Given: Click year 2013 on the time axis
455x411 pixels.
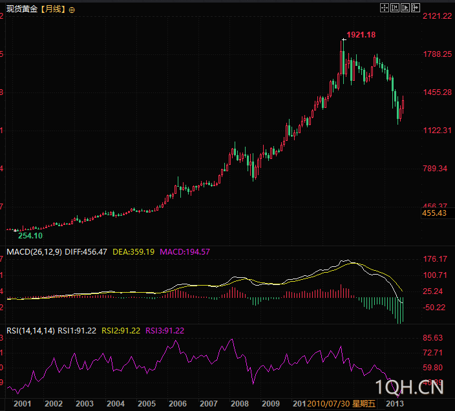Looking at the screenshot, I should click(x=395, y=403).
